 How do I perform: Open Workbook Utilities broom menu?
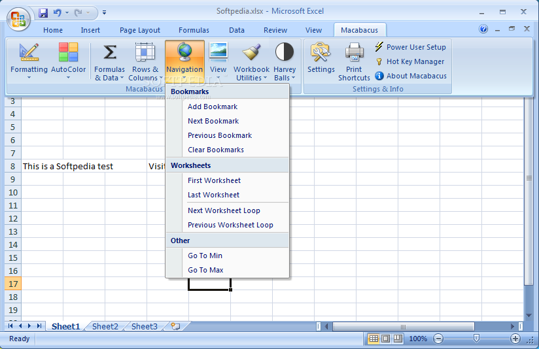click(x=251, y=61)
